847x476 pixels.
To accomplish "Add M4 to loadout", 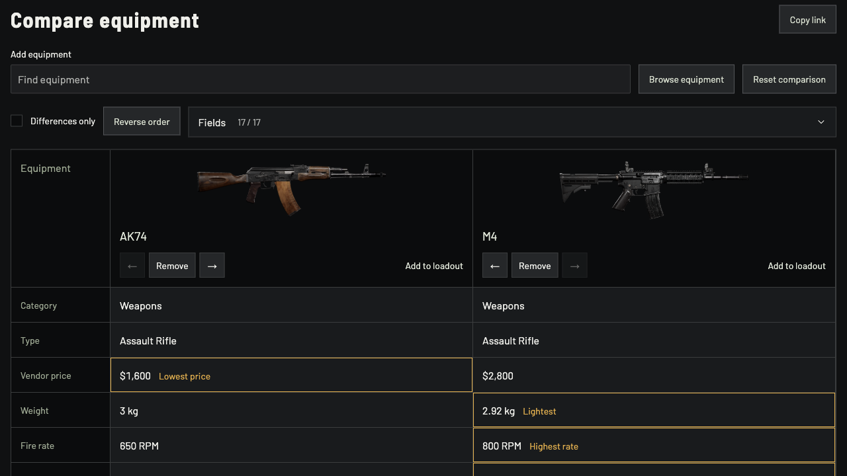I will (797, 266).
